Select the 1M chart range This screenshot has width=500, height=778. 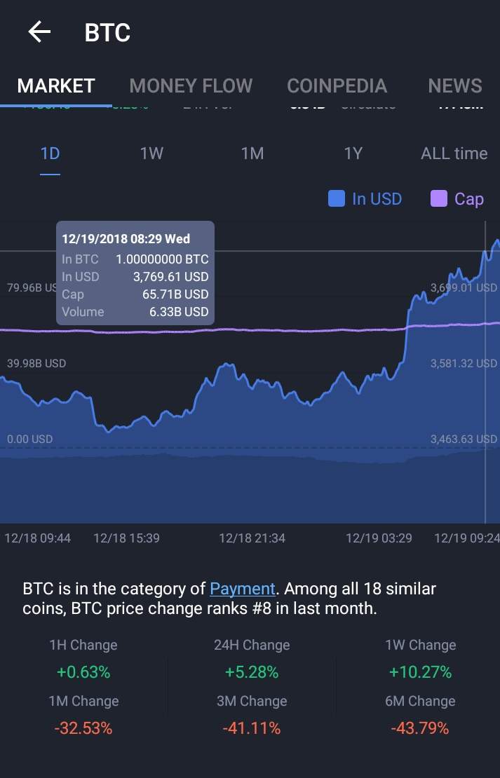tap(252, 153)
